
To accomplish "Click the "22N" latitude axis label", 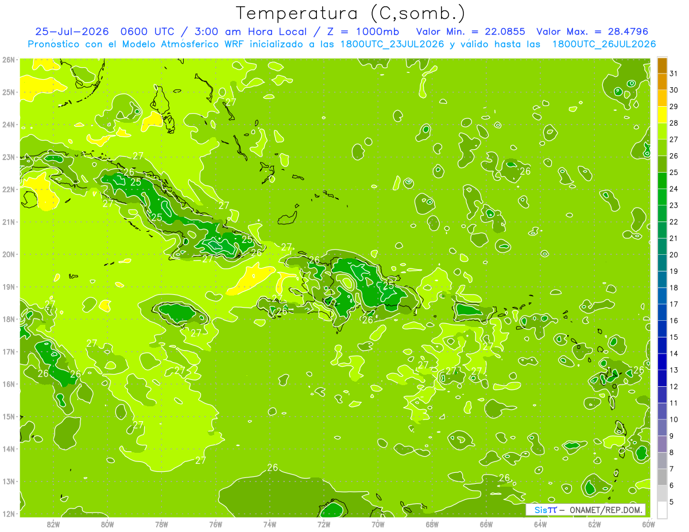I will pos(8,189).
